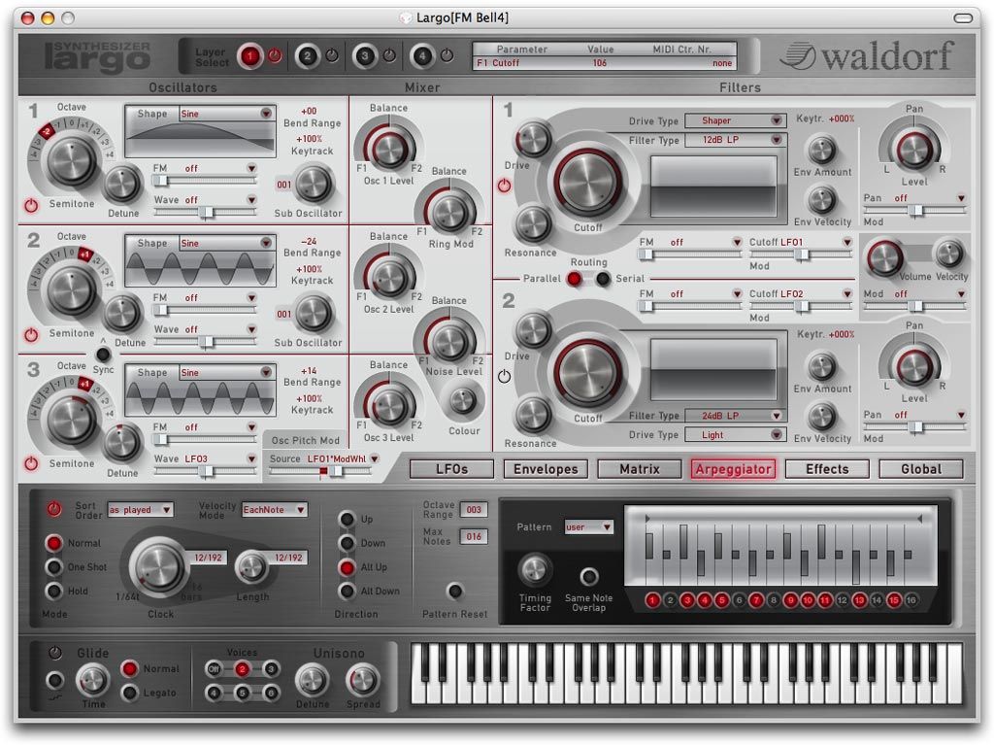Select One Shot arpeggiator mode

(54, 567)
